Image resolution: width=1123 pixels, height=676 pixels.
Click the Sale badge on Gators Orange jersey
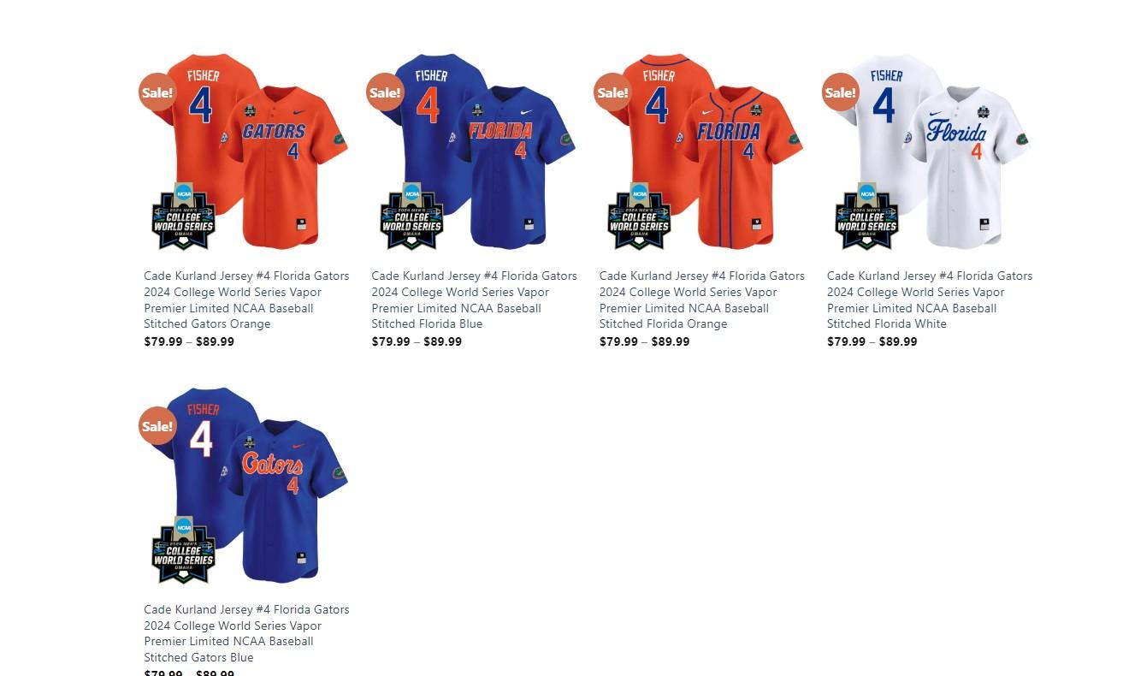[157, 92]
